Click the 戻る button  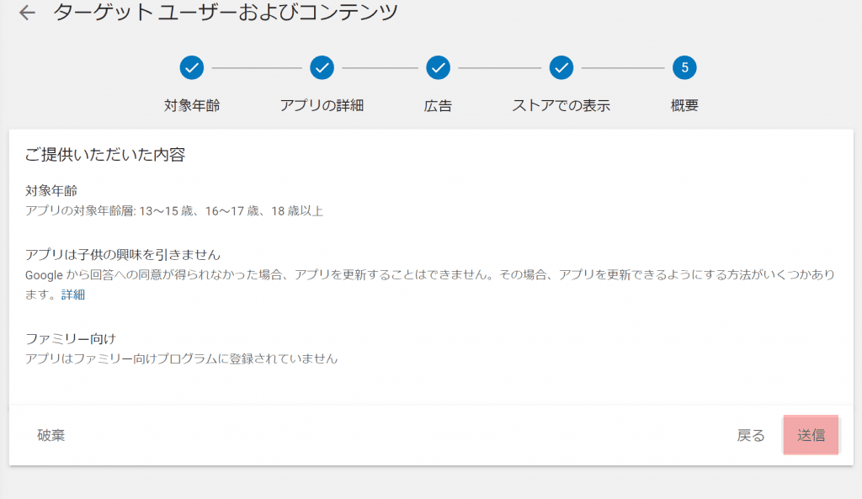tap(751, 435)
